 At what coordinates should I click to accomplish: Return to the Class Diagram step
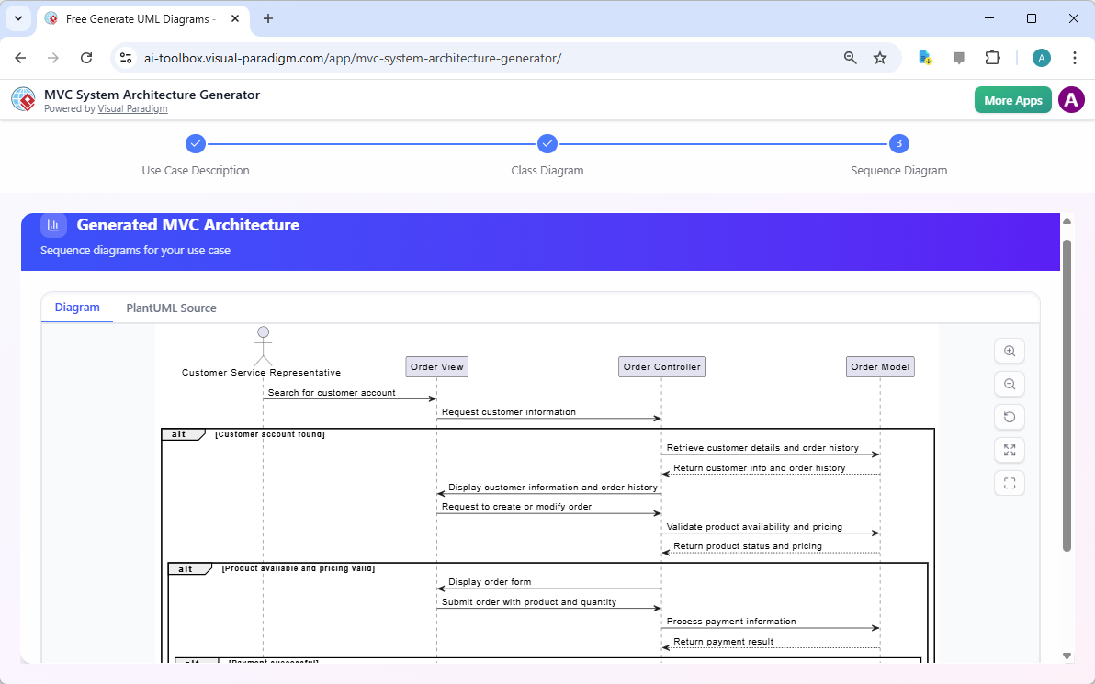(x=547, y=143)
